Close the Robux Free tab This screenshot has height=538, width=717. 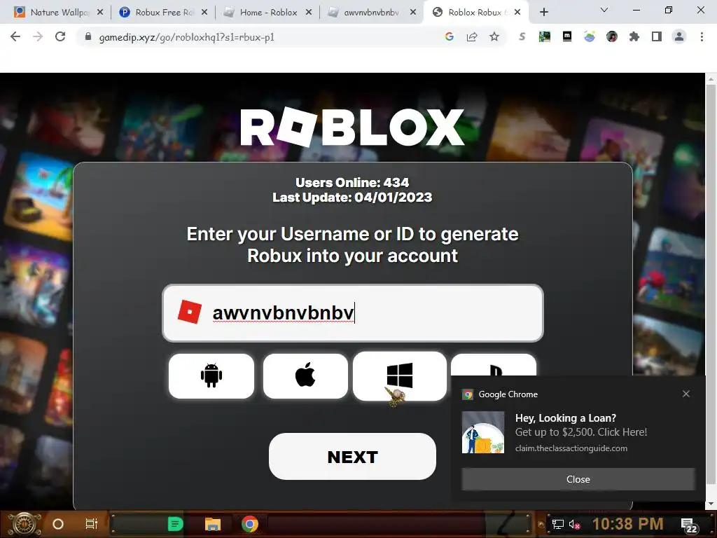coord(204,13)
